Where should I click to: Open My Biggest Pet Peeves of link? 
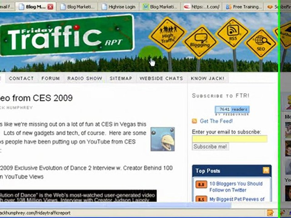(x=237, y=199)
